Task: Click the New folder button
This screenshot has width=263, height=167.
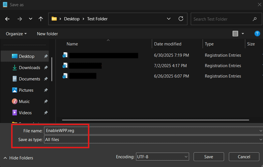Action: coord(47,34)
